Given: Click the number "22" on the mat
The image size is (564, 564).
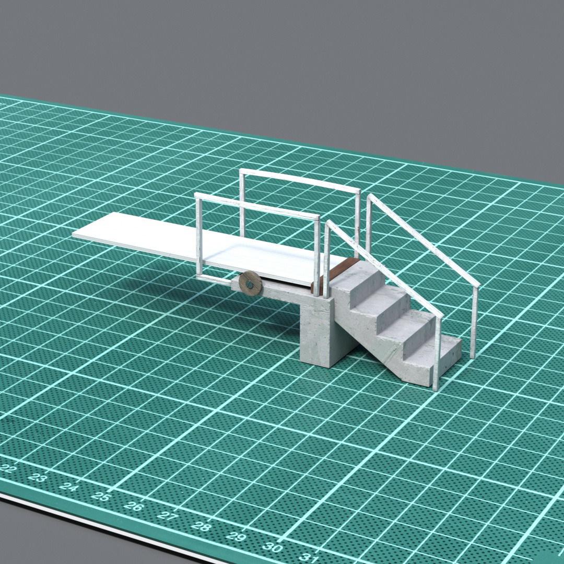Looking at the screenshot, I should [8, 468].
